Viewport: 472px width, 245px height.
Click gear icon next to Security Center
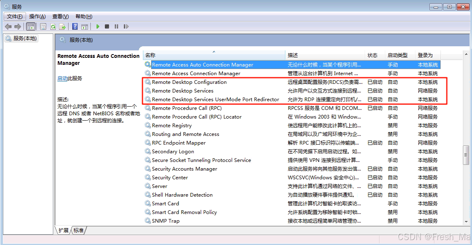click(x=147, y=177)
